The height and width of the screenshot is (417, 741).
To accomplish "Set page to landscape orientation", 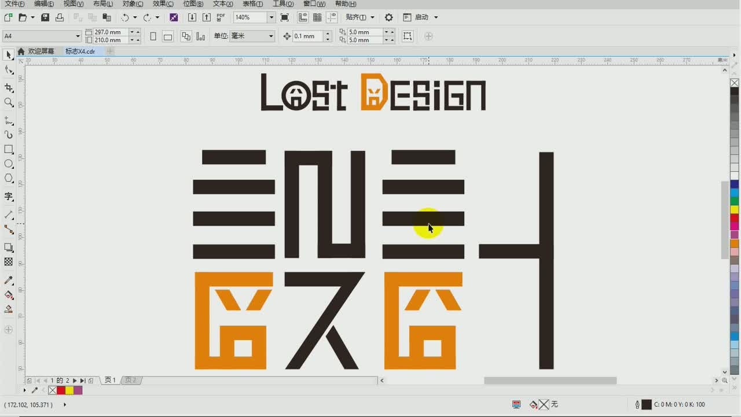I will [168, 36].
